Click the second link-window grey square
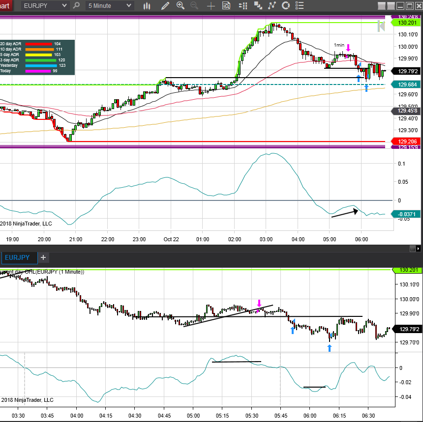This screenshot has width=423, height=422. [x=391, y=6]
